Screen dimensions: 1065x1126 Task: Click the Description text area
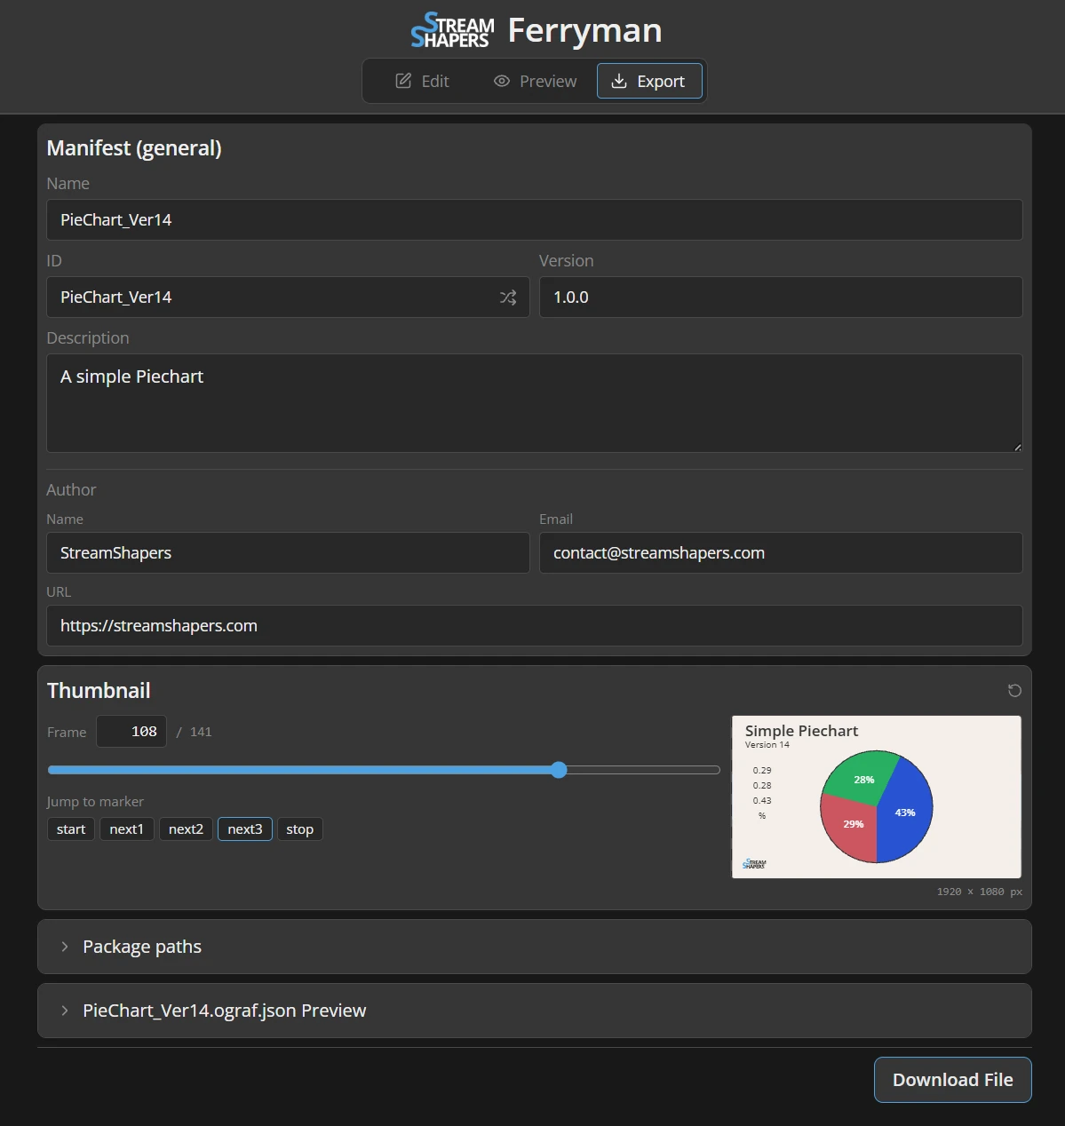(535, 403)
